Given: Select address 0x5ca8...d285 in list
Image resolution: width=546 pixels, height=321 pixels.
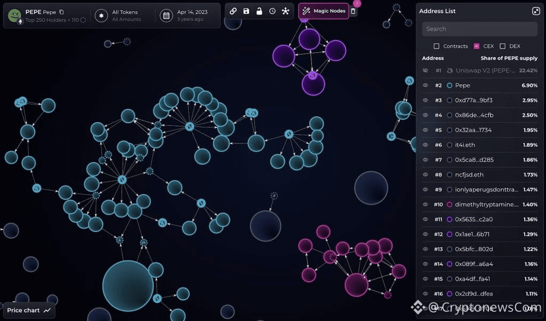Looking at the screenshot, I should pos(474,160).
